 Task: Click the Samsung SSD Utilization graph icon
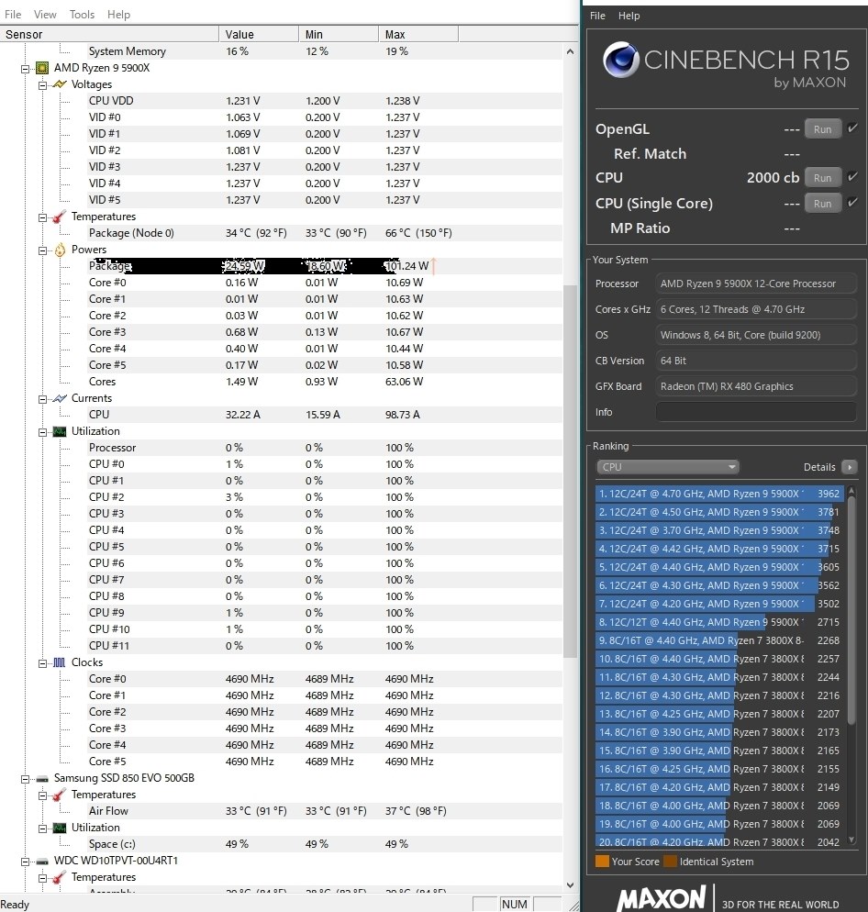coord(60,828)
